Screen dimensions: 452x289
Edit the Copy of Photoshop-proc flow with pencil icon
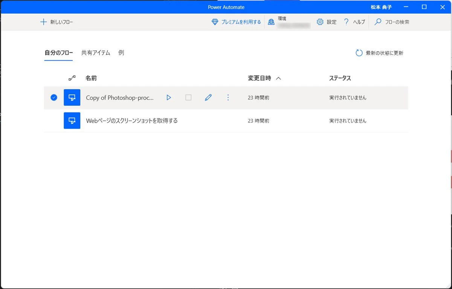click(x=208, y=97)
